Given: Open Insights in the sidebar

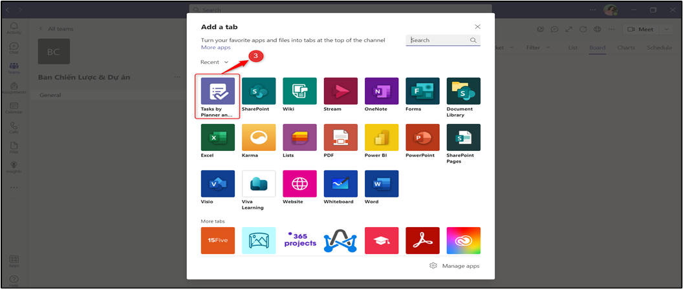Looking at the screenshot, I should pos(14,168).
